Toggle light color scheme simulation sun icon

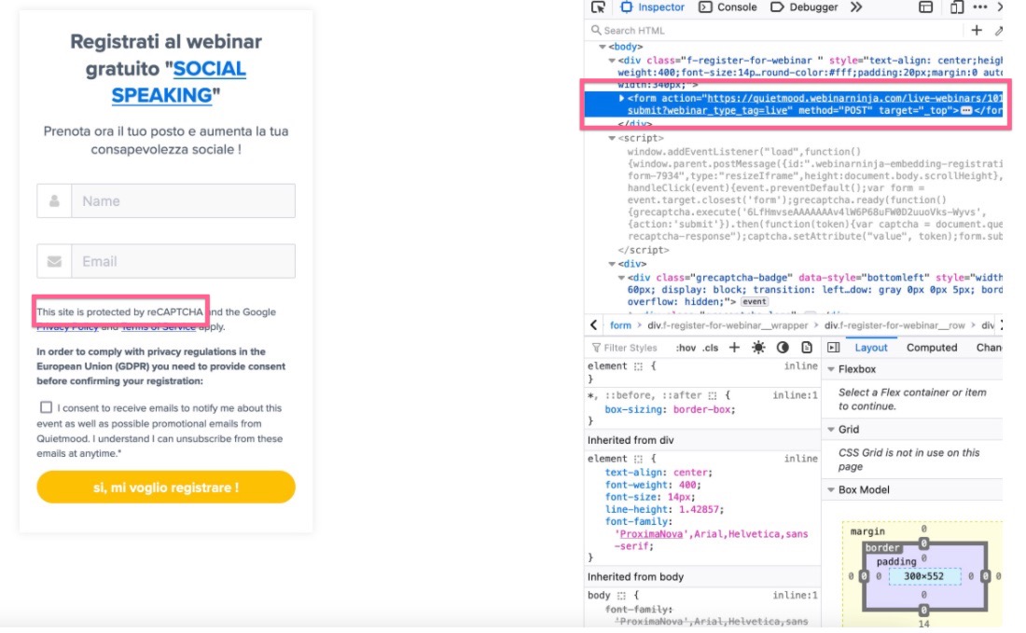point(758,347)
